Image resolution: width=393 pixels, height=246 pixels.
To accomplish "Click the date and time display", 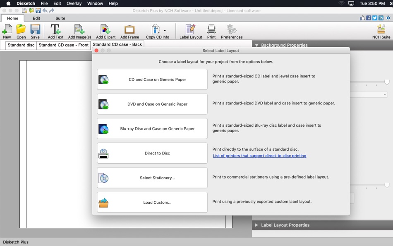I will coord(372,3).
